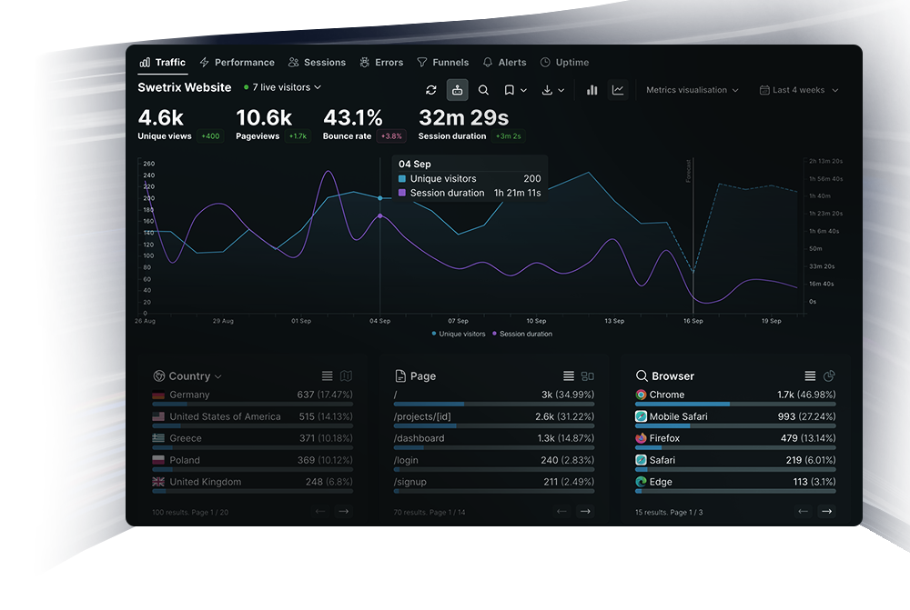The height and width of the screenshot is (610, 910).
Task: Go to next page of Country results
Action: point(344,511)
